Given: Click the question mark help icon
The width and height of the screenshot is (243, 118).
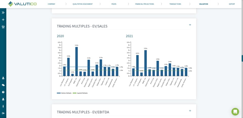Looking at the screenshot, I should point(3,92).
